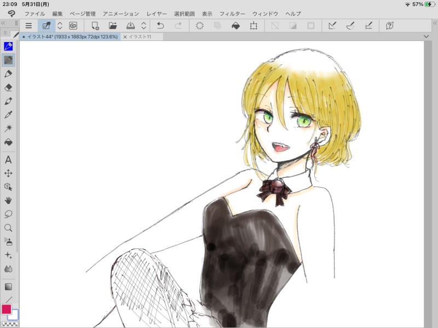Image resolution: width=438 pixels, height=328 pixels.
Task: Expand the canvas tab list chevron
Action: click(426, 37)
